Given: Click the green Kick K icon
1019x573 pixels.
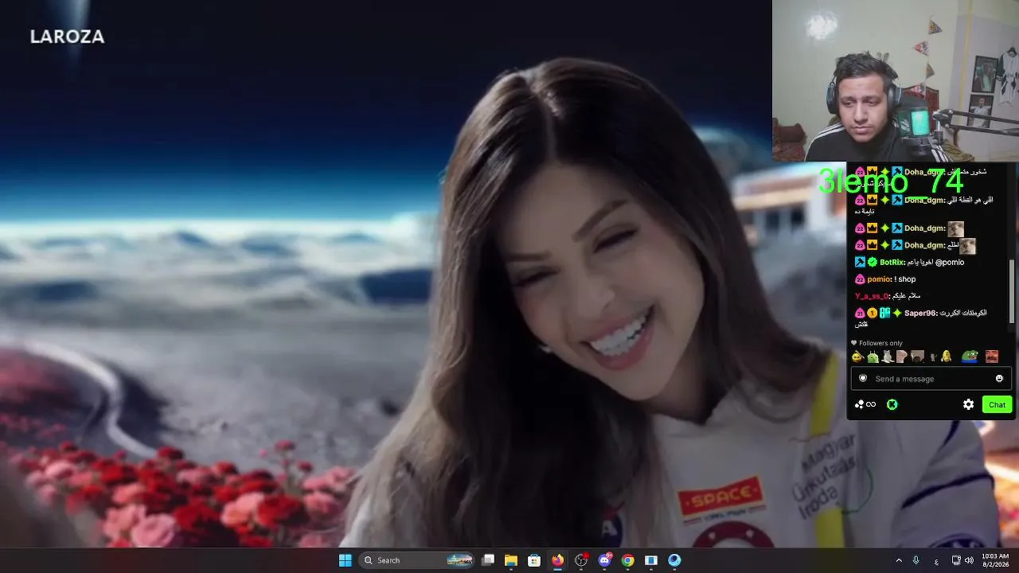Looking at the screenshot, I should tap(892, 404).
